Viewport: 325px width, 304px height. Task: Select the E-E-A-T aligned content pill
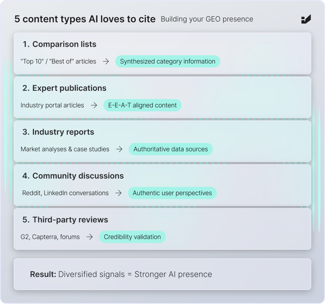(x=142, y=106)
